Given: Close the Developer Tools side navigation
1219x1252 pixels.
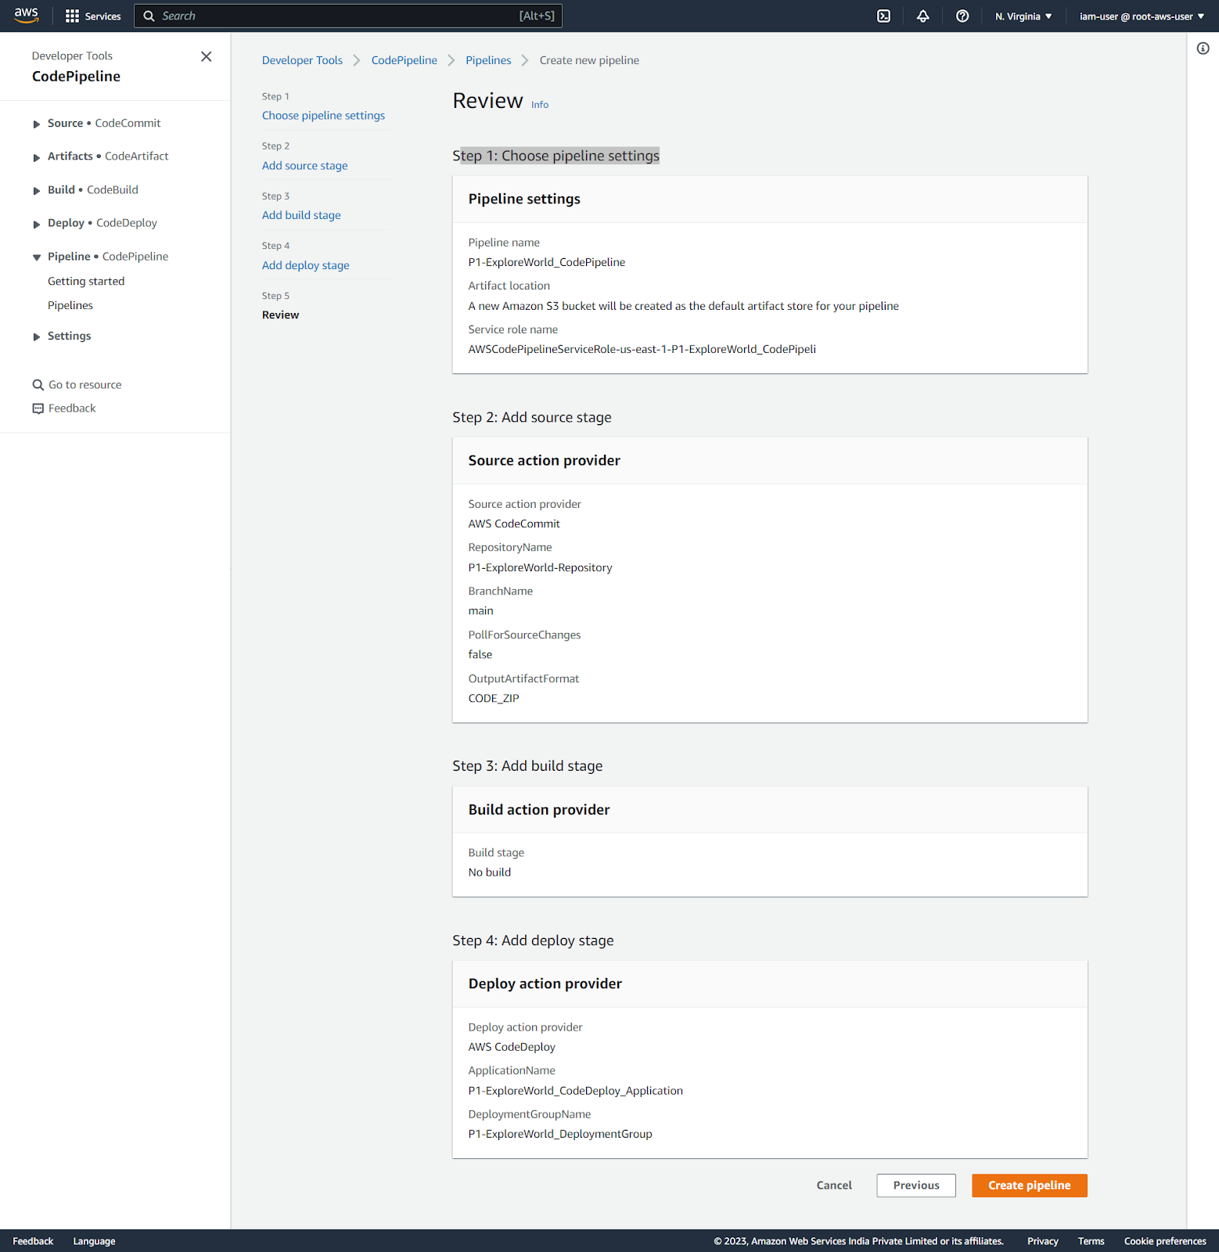Looking at the screenshot, I should point(206,56).
